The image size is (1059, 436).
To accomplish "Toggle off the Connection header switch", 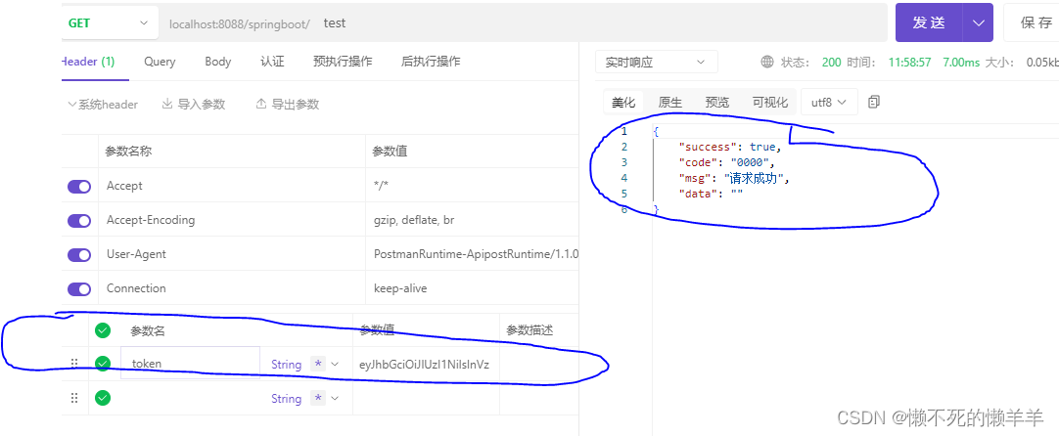I will pyautogui.click(x=79, y=288).
